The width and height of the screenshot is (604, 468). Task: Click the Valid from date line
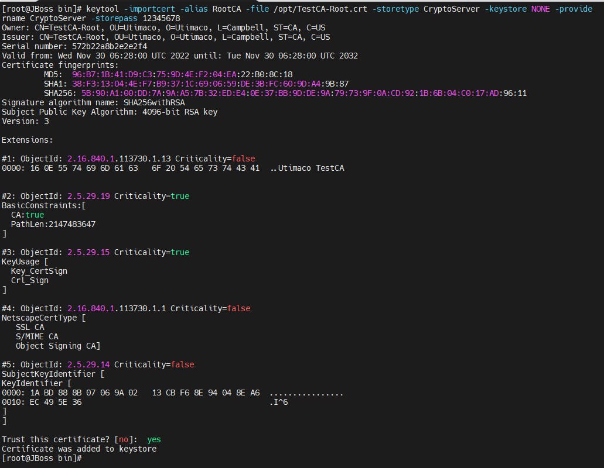coord(180,56)
